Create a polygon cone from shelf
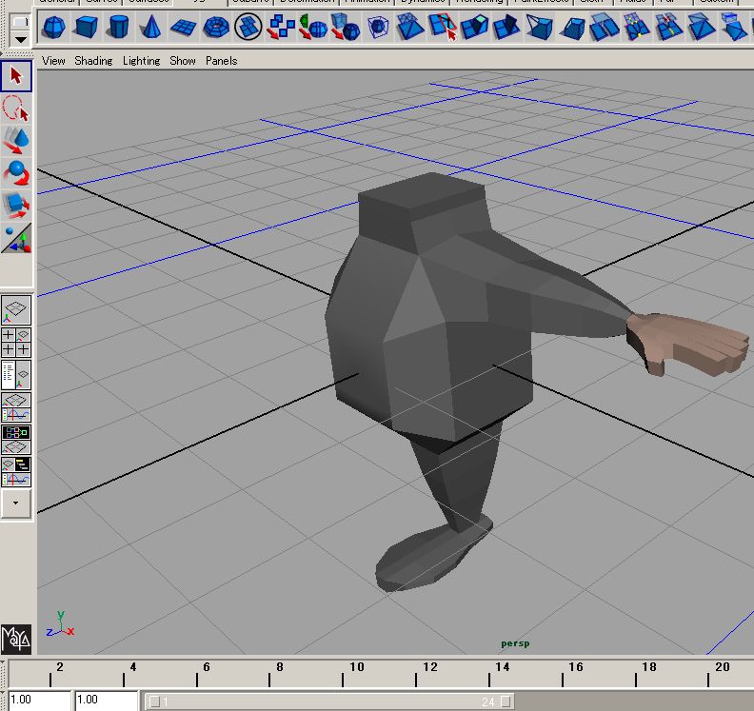754x711 pixels. [x=151, y=28]
